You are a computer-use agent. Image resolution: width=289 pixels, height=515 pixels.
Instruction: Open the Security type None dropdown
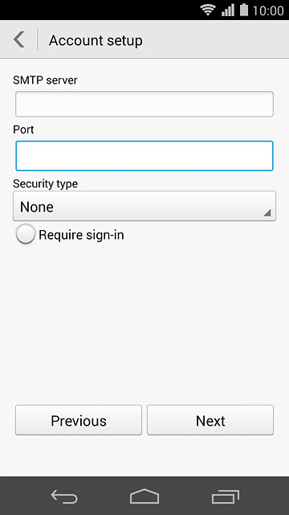pos(144,206)
